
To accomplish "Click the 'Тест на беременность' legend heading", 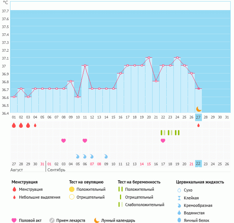I will [139, 182].
